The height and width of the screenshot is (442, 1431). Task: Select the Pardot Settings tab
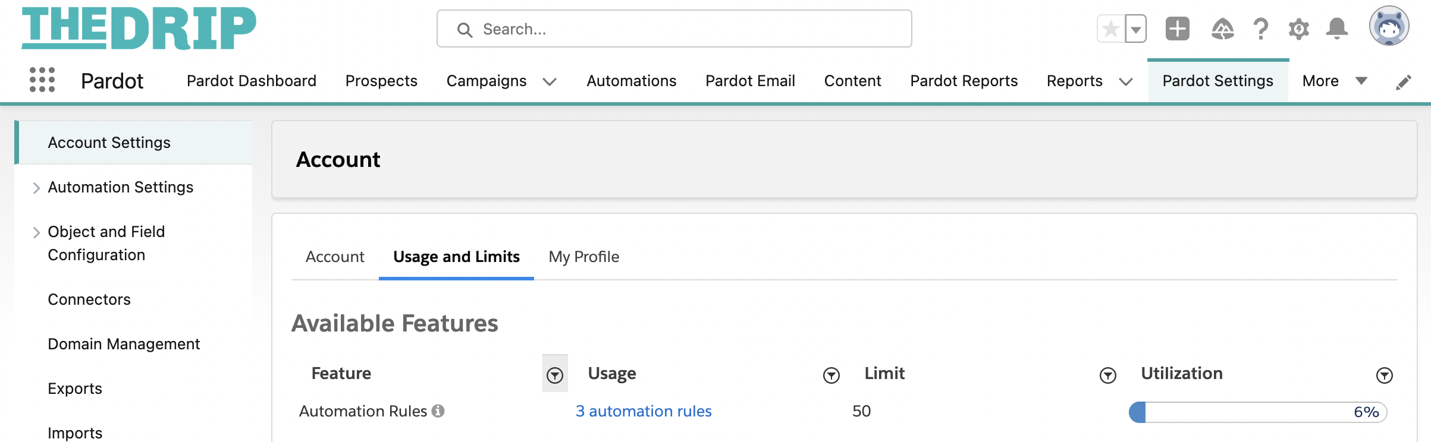(x=1218, y=81)
